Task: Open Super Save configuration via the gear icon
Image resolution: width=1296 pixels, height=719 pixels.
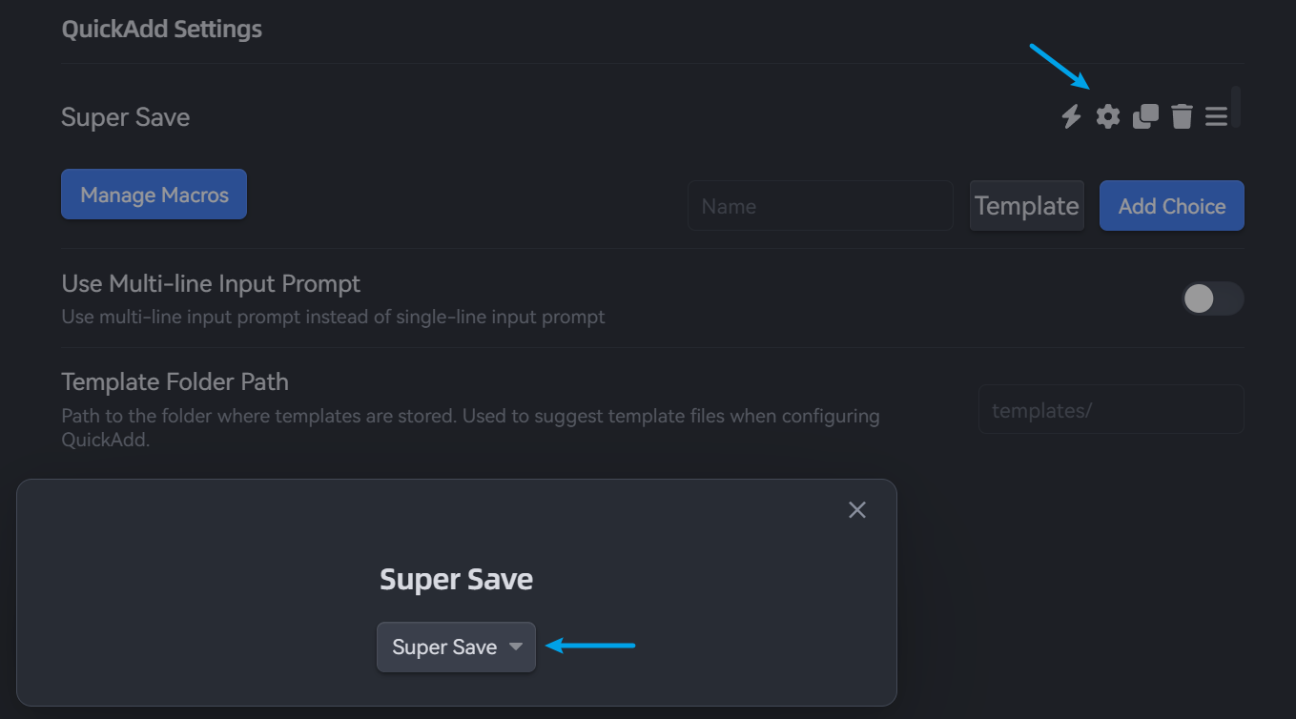Action: pyautogui.click(x=1107, y=116)
